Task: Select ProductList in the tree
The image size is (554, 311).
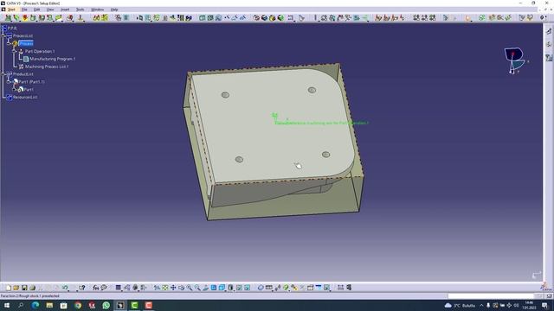Action: (23, 74)
